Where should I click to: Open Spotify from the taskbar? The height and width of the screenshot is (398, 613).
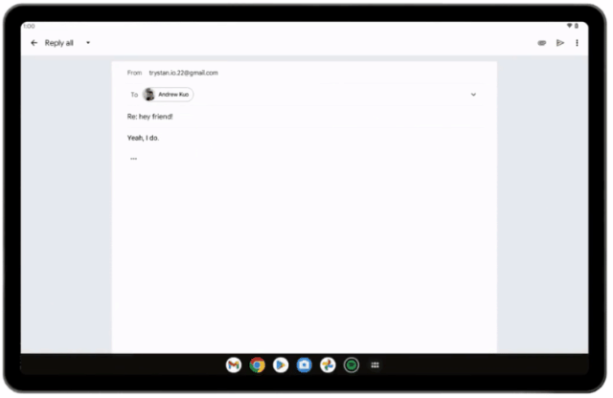click(352, 365)
